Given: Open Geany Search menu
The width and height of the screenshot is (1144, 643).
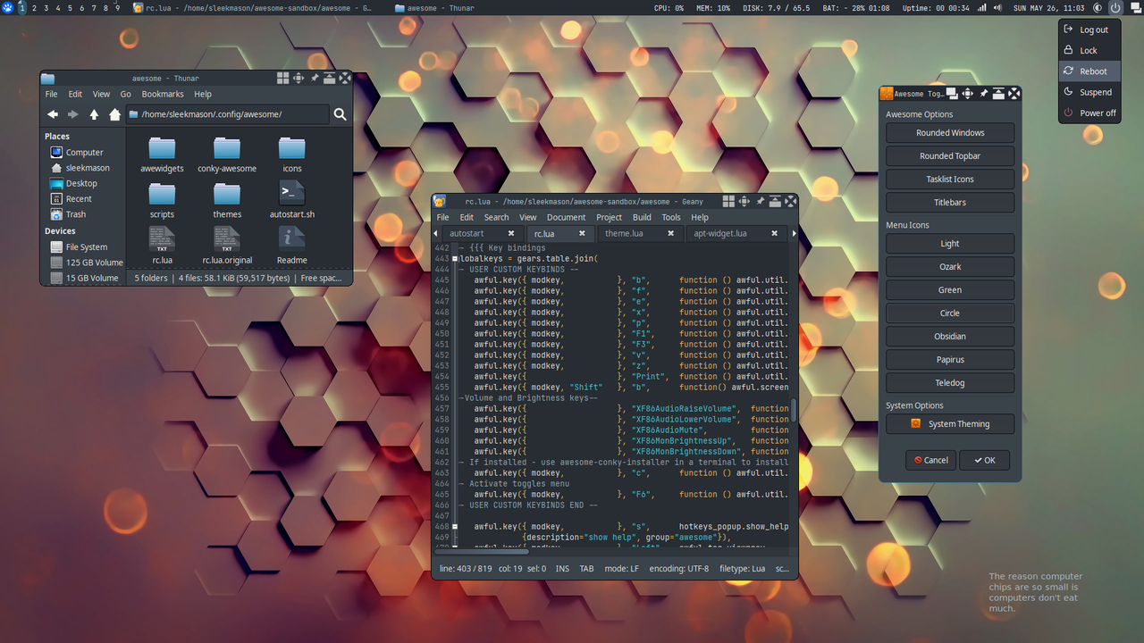Looking at the screenshot, I should pyautogui.click(x=496, y=217).
